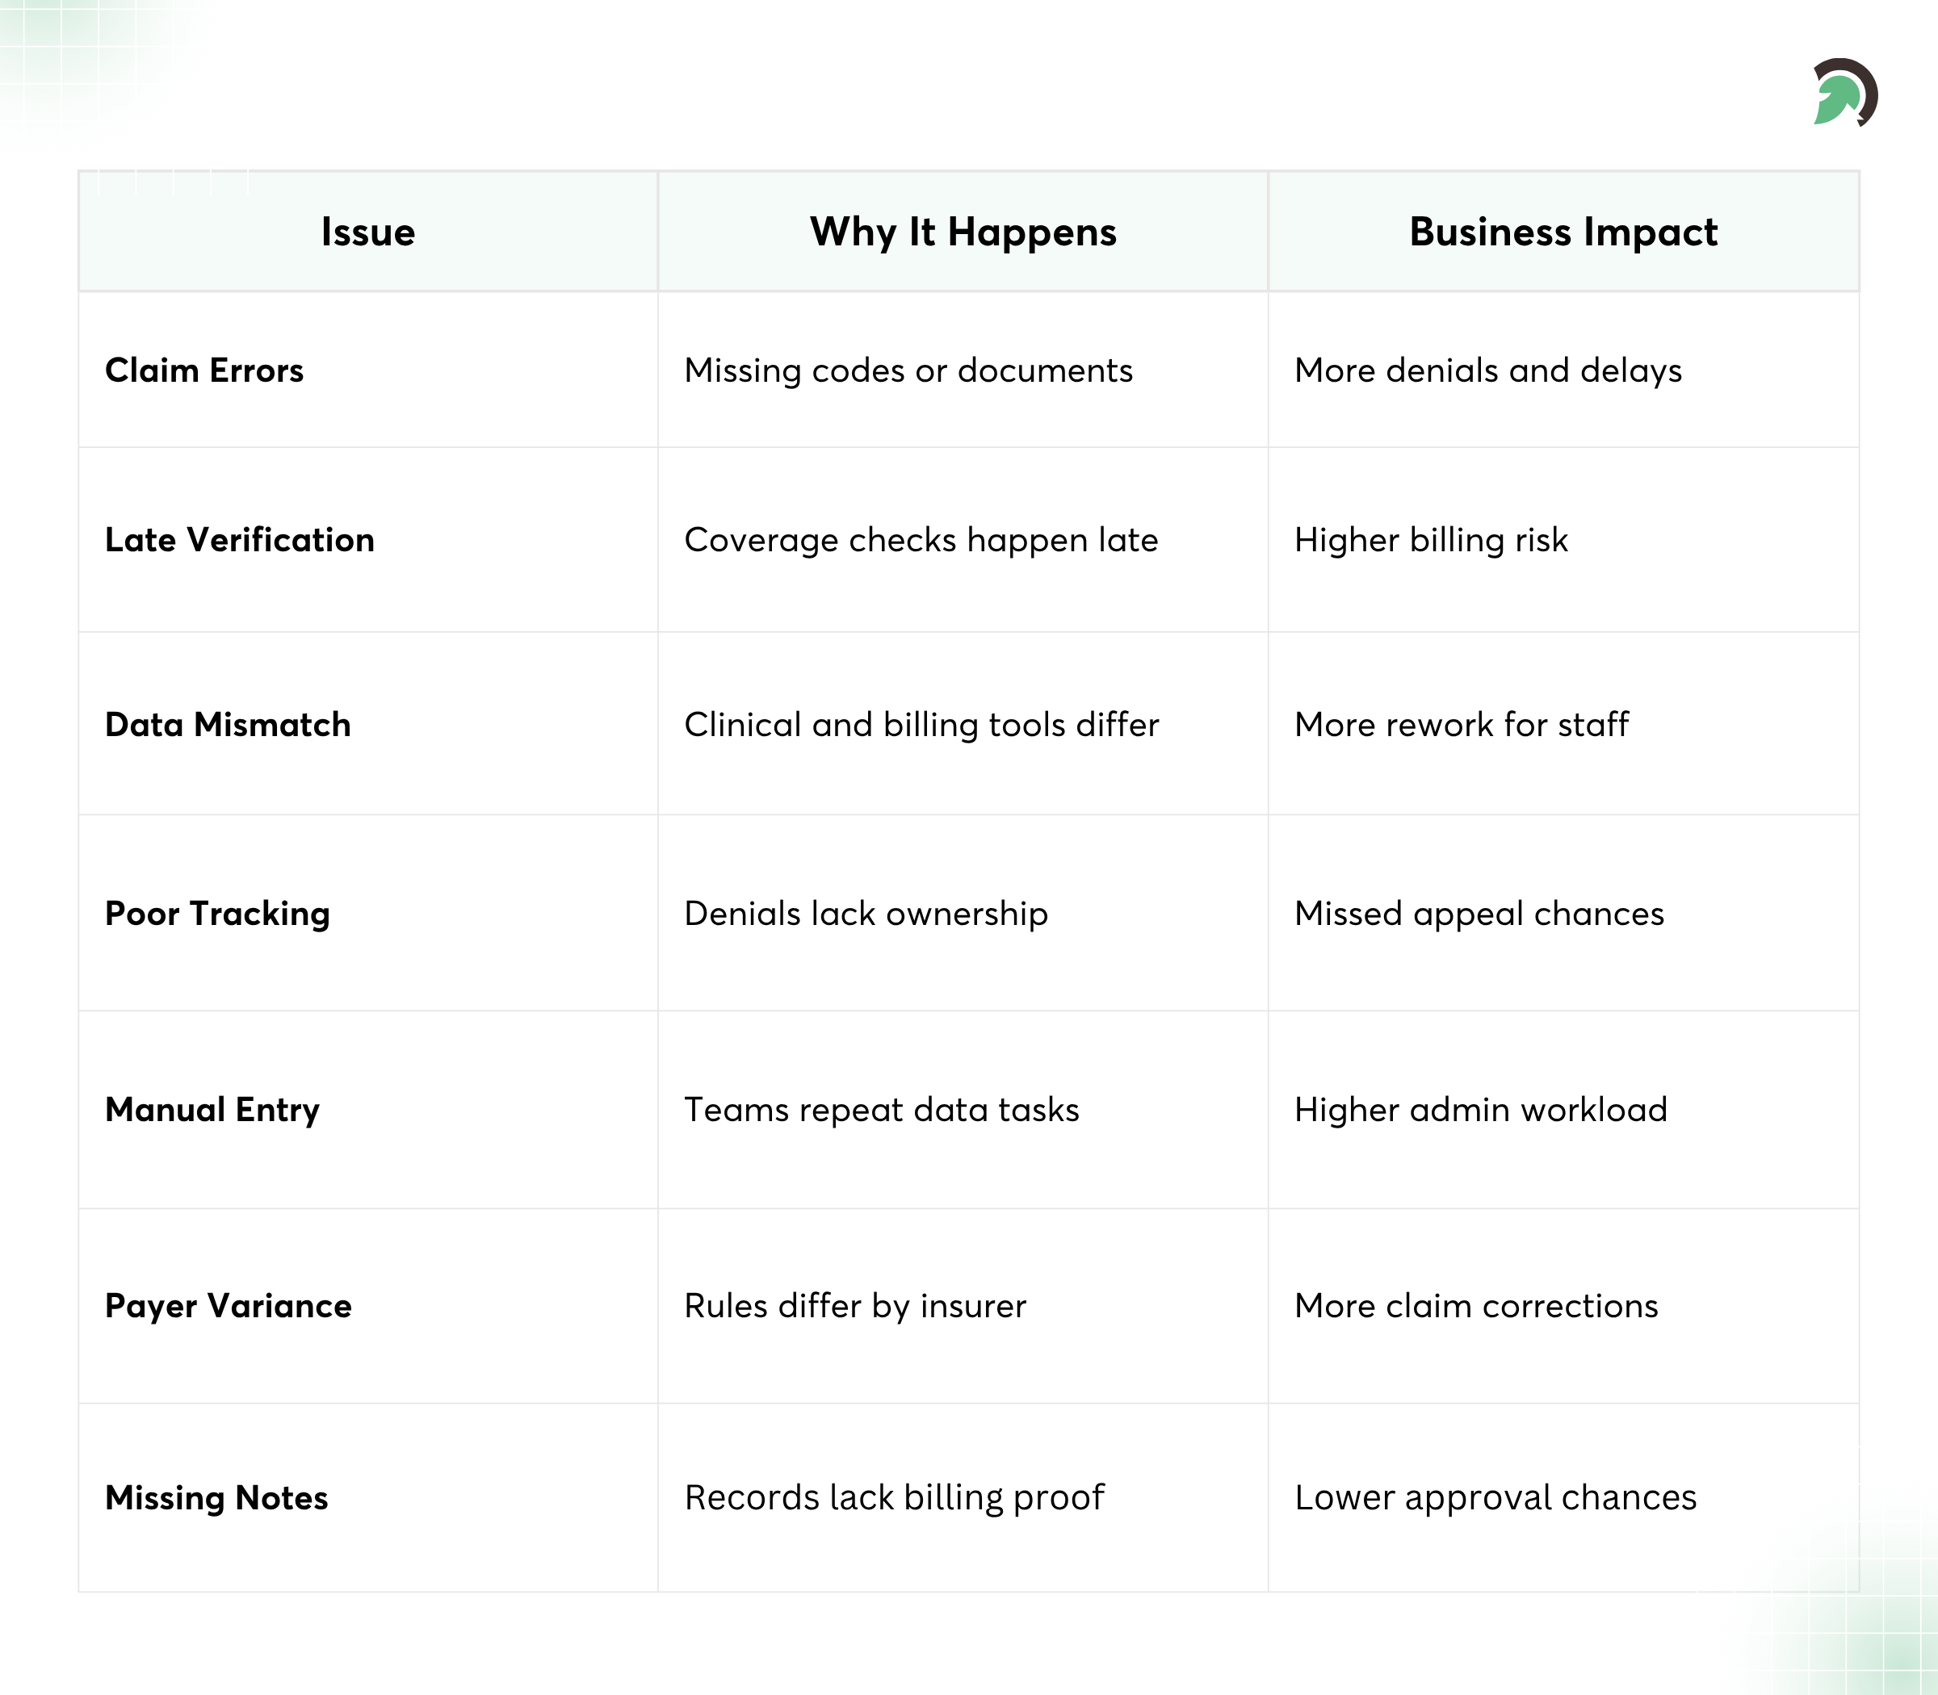Screen dimensions: 1938x1695
Task: Click 'Clinical and billing tools differ' text
Action: coord(921,723)
